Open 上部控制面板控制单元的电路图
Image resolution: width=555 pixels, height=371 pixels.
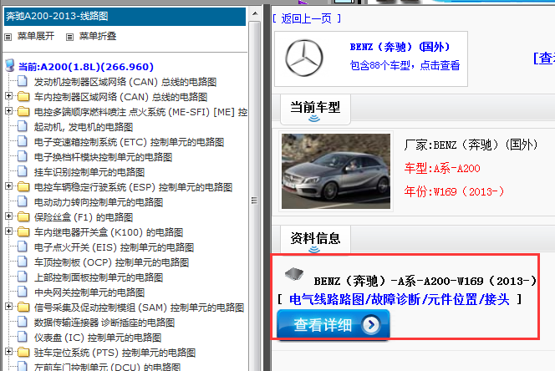pyautogui.click(x=99, y=277)
